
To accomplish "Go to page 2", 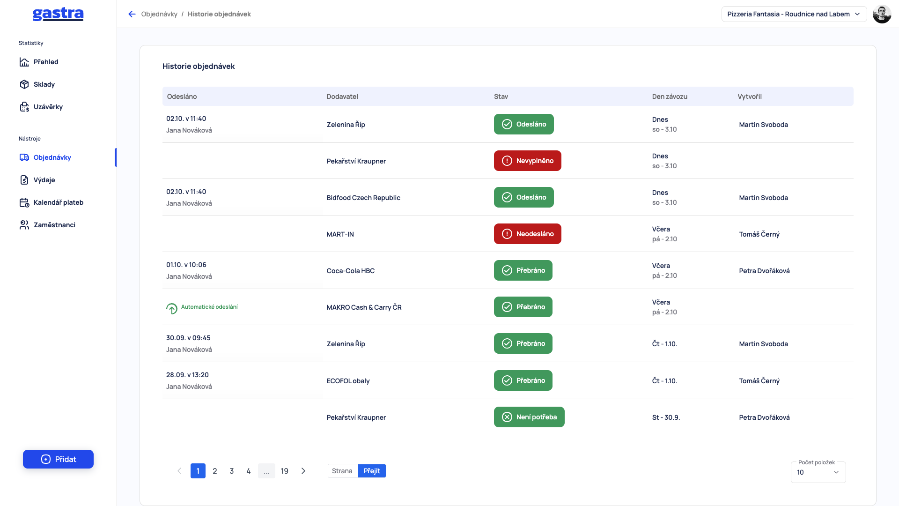I will pos(215,471).
